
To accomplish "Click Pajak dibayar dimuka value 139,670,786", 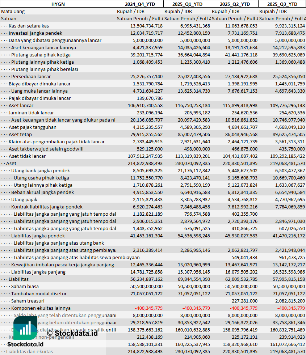I will click(150, 98).
